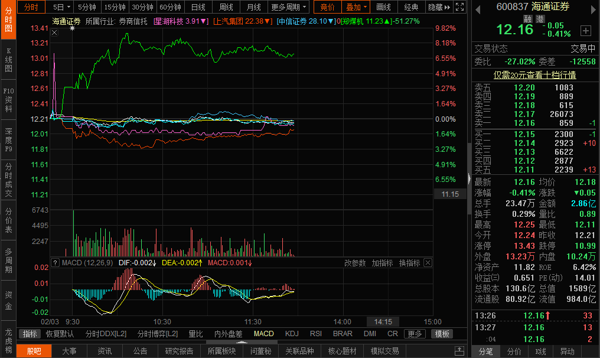Screen dimensions: 600x358
Task: Switch the chart to 30分钟
Action: 142,7
